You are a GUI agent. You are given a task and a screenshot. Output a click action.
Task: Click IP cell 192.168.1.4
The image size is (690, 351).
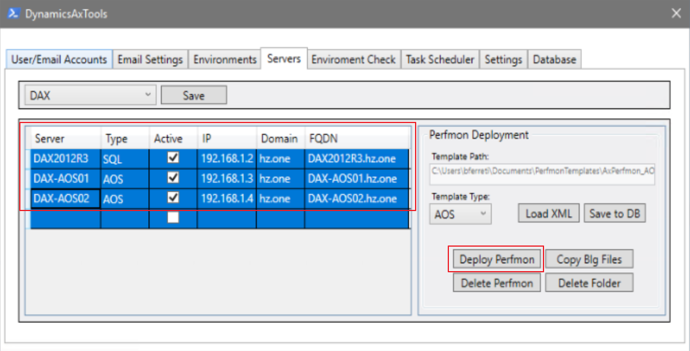click(226, 199)
